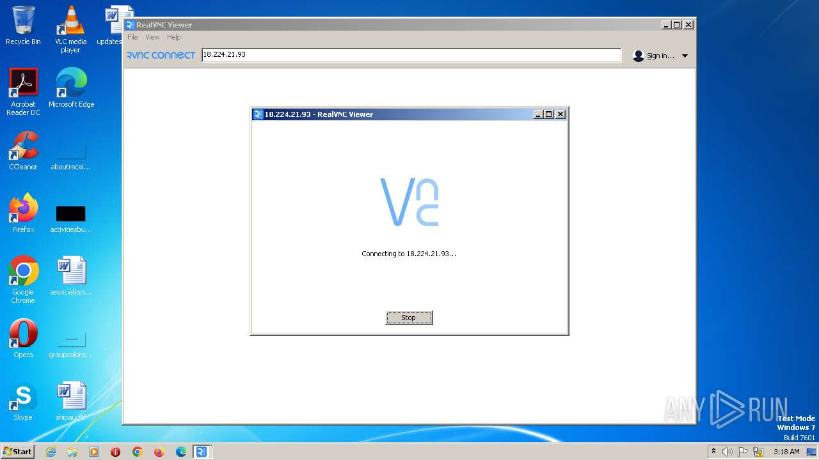Click the Sign in user icon

pos(638,56)
